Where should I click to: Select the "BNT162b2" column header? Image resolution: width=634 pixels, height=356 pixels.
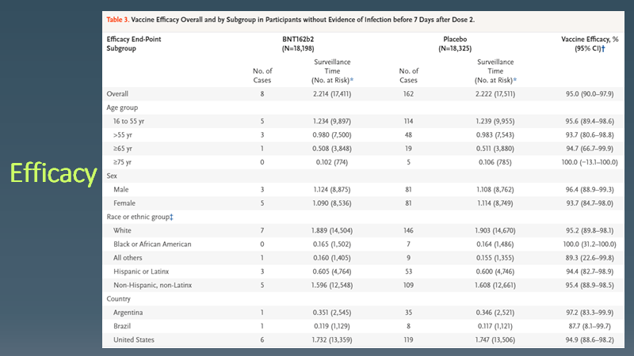click(300, 38)
